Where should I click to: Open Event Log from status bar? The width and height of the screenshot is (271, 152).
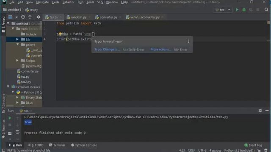point(253,145)
